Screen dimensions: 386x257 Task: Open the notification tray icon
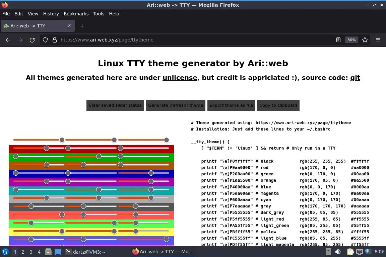click(367, 251)
